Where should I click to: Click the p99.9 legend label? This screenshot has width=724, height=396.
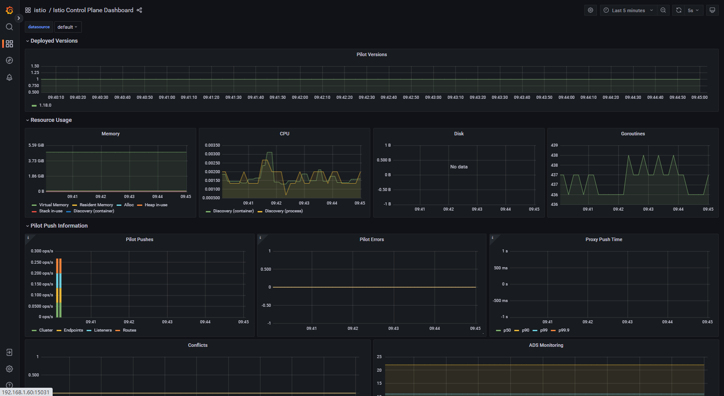pyautogui.click(x=564, y=330)
